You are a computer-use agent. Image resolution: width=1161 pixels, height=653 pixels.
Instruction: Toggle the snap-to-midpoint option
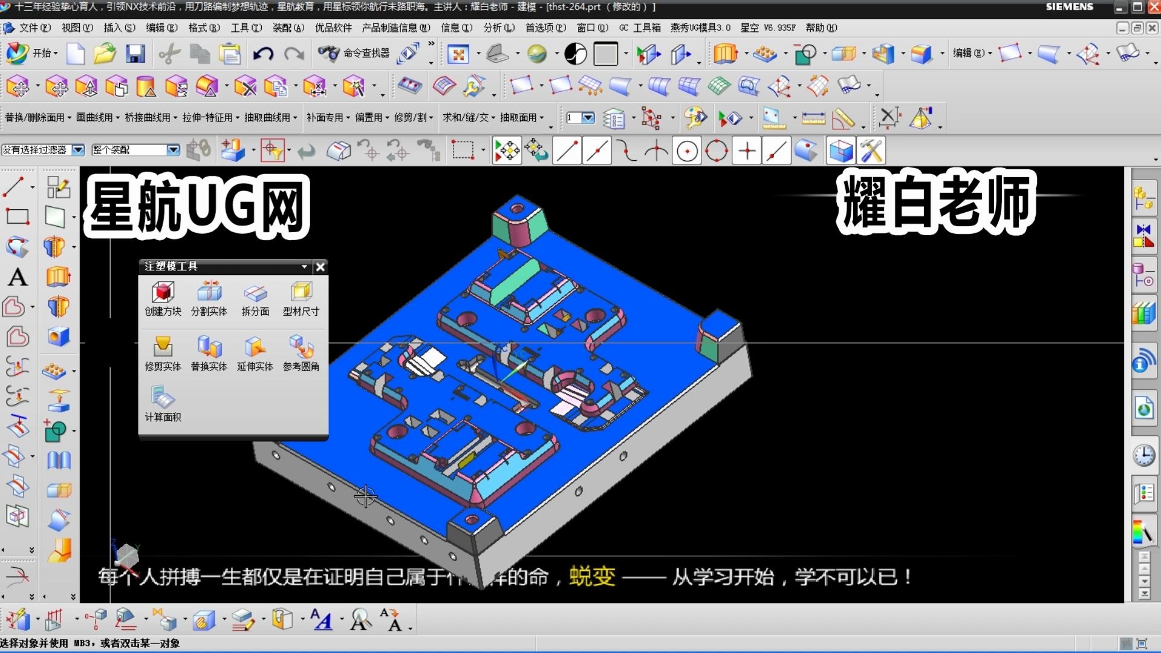point(597,151)
